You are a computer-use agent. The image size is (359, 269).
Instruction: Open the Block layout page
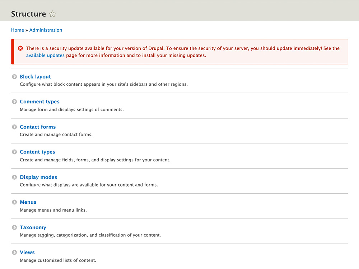pos(35,77)
